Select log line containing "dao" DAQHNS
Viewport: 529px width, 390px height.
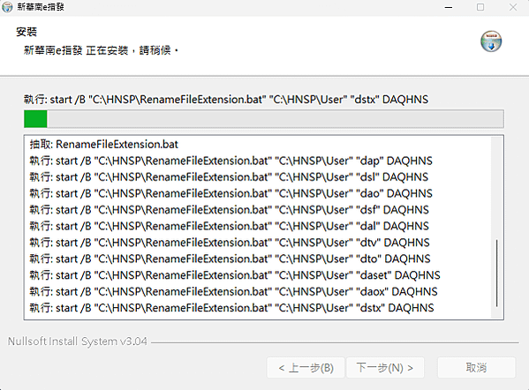pyautogui.click(x=230, y=194)
